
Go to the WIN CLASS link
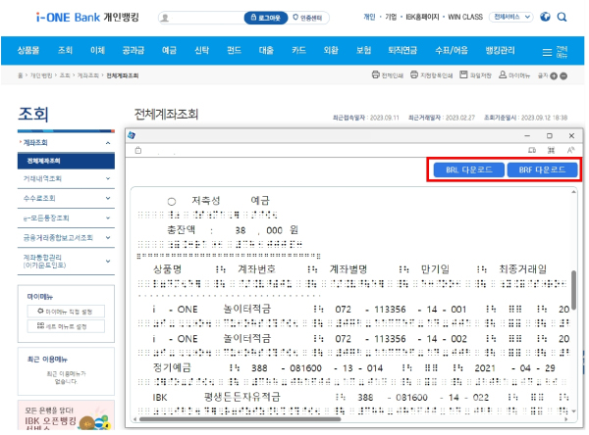coord(465,17)
